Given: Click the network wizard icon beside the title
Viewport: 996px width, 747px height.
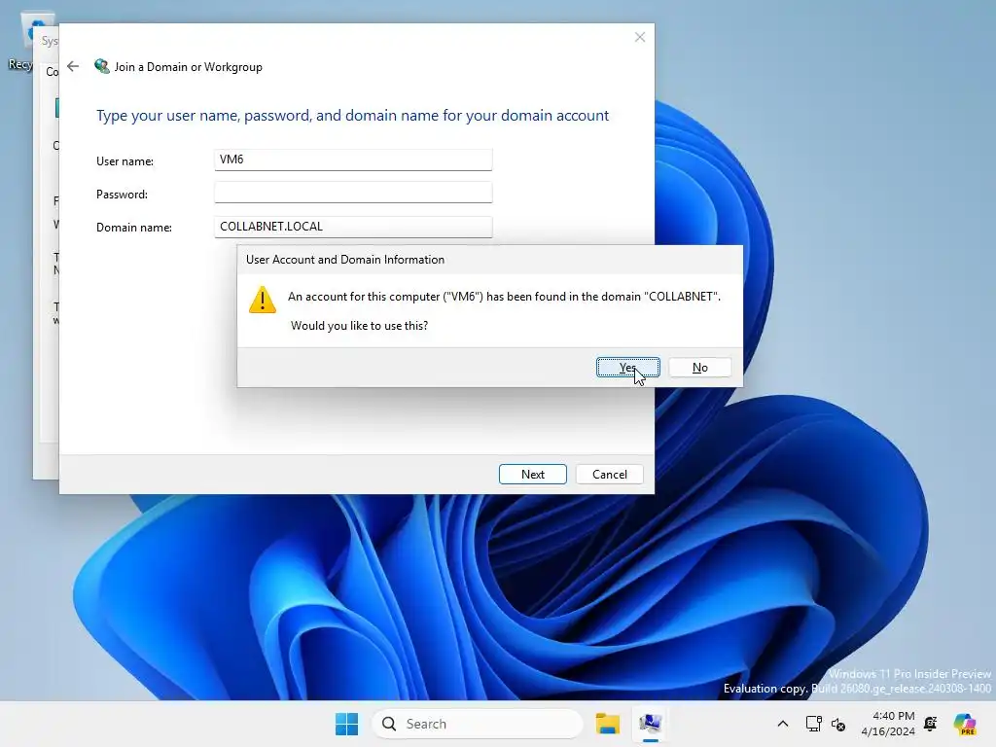Looking at the screenshot, I should pos(101,66).
